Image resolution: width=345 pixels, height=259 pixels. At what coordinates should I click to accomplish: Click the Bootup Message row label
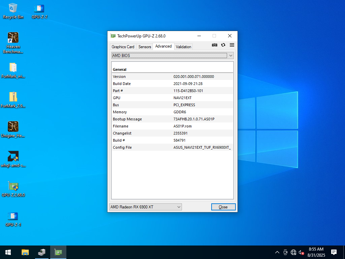[x=127, y=119]
